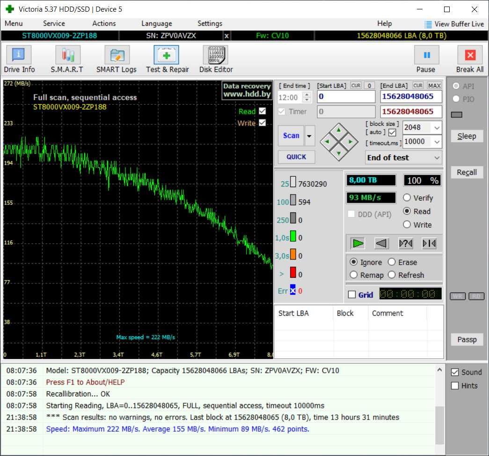Click the 0 button beside Start LBA
Image resolution: width=489 pixels, height=456 pixels.
coord(369,86)
